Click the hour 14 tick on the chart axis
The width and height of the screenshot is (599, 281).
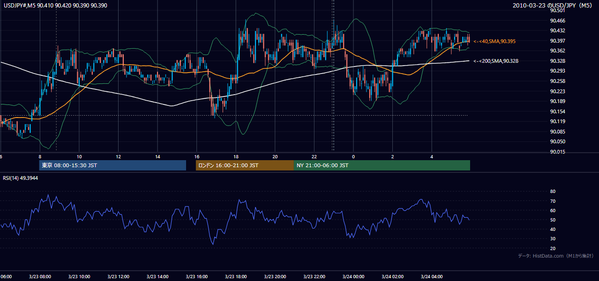click(x=157, y=156)
